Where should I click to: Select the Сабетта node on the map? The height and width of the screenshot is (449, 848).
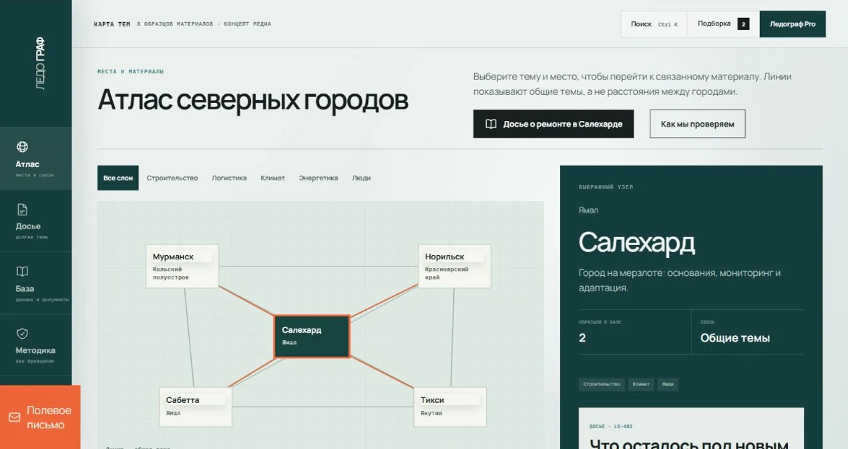pyautogui.click(x=196, y=406)
